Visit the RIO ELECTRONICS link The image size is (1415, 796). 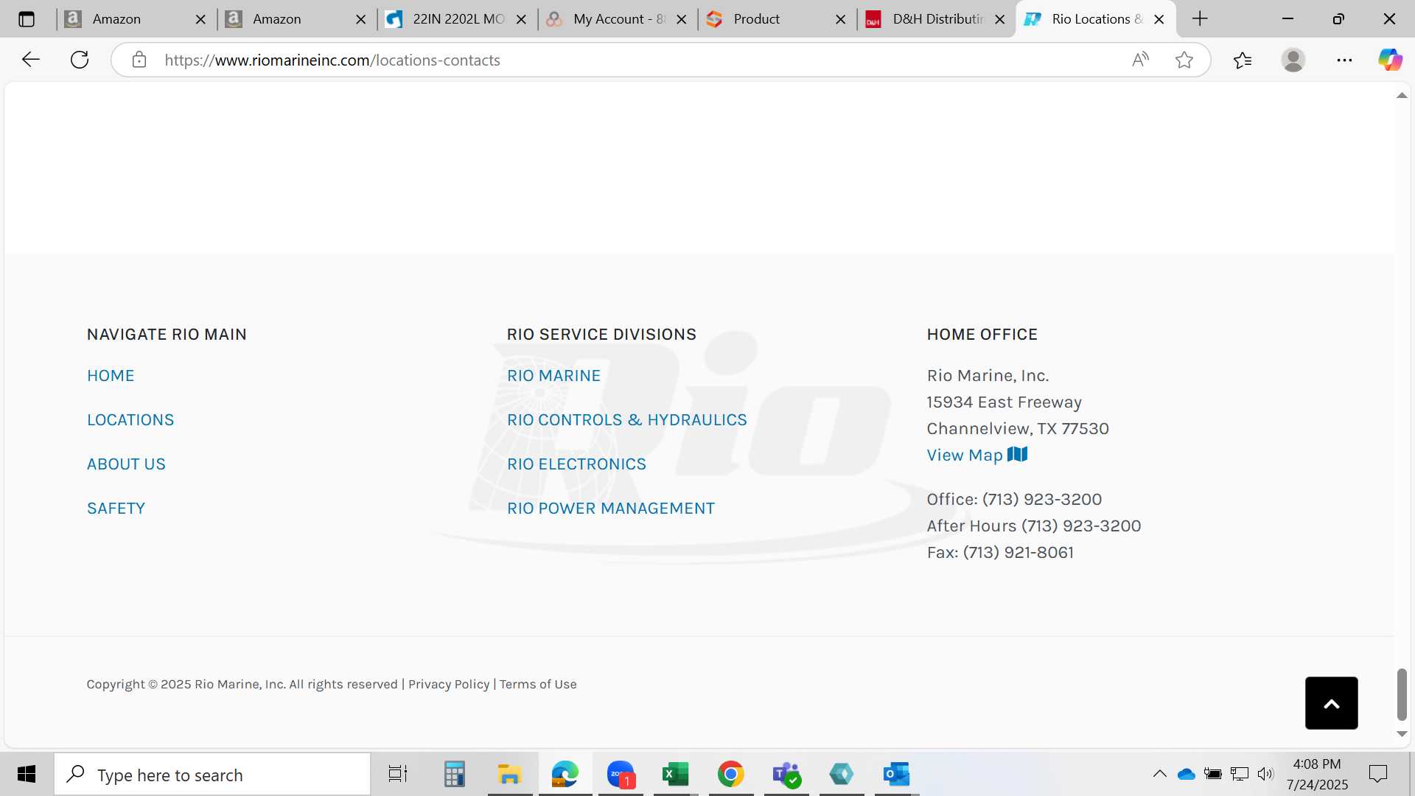click(576, 464)
